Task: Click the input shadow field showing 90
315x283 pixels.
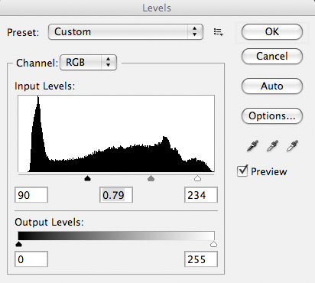Action: [x=31, y=195]
